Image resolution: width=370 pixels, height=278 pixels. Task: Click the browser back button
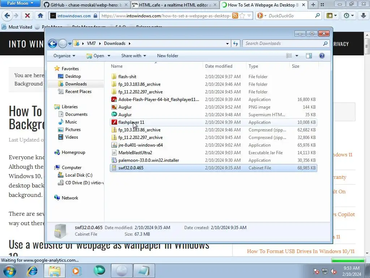(7, 16)
